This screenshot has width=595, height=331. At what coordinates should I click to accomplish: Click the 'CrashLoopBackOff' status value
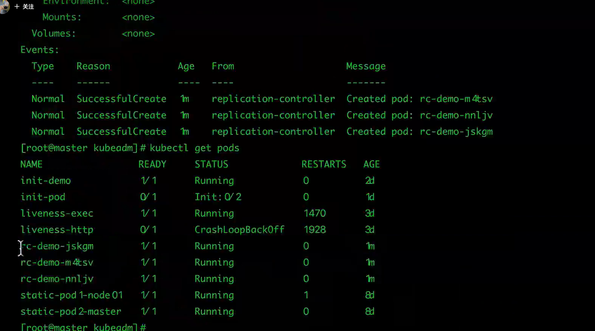pos(239,230)
